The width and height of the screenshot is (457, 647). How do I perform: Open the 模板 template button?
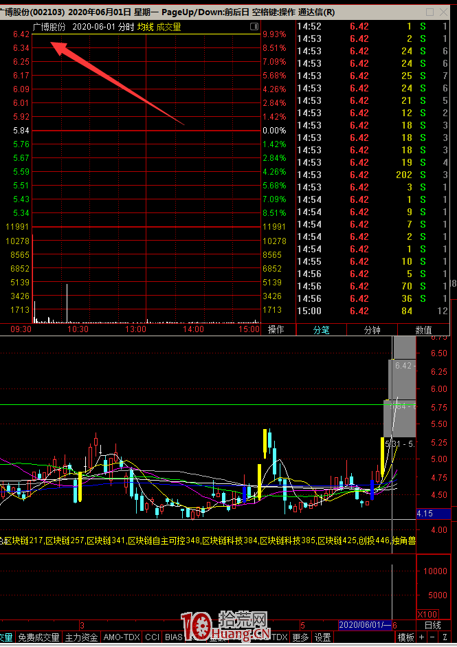[406, 637]
